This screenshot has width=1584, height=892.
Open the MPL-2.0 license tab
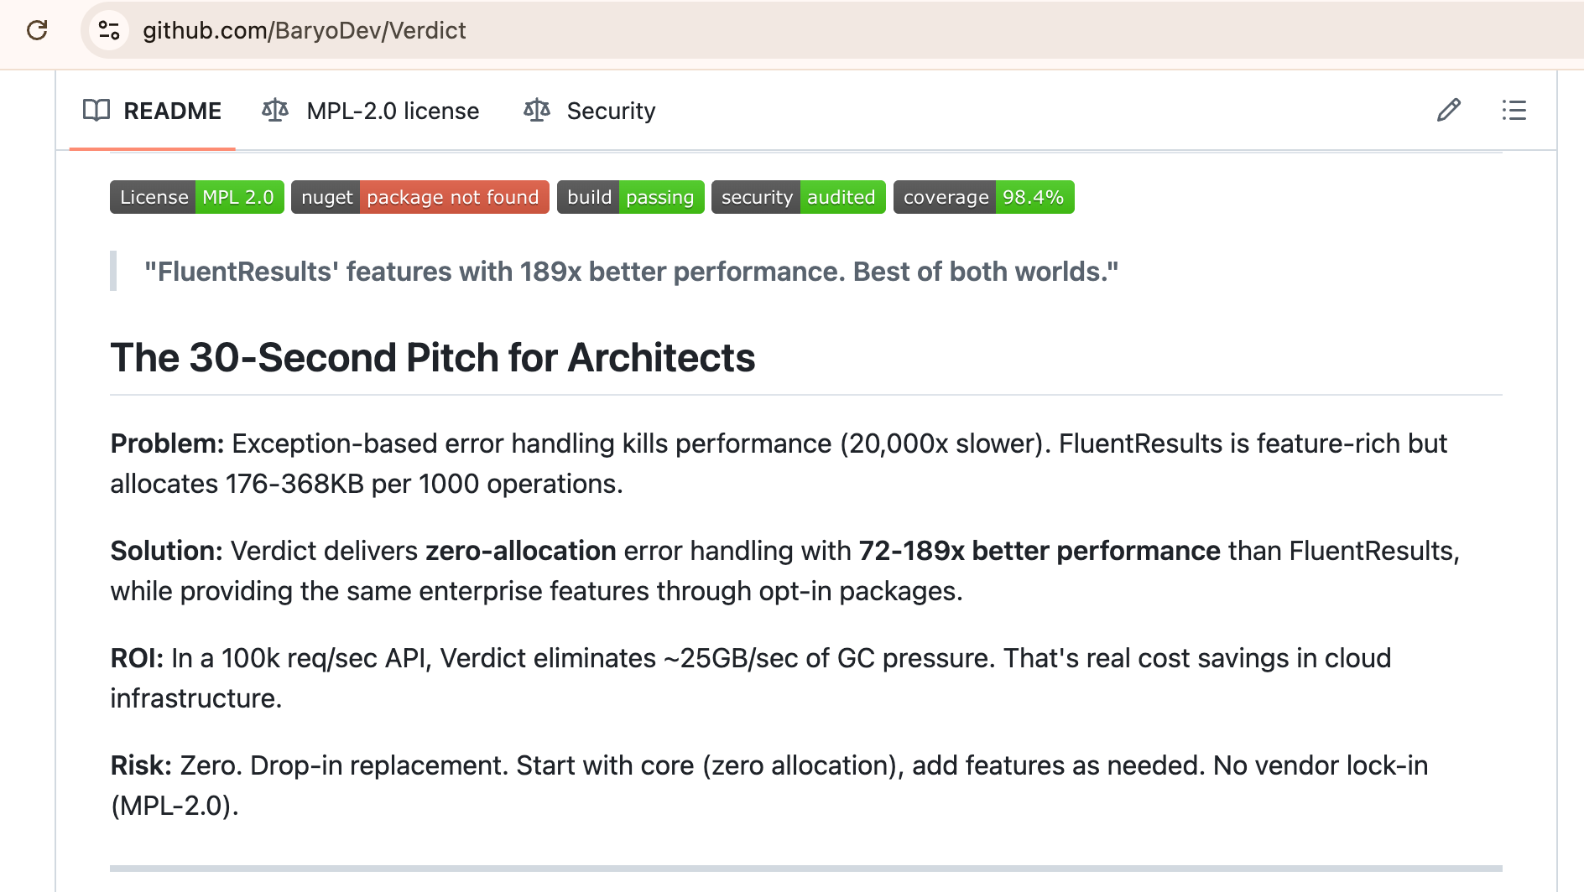[x=370, y=111]
